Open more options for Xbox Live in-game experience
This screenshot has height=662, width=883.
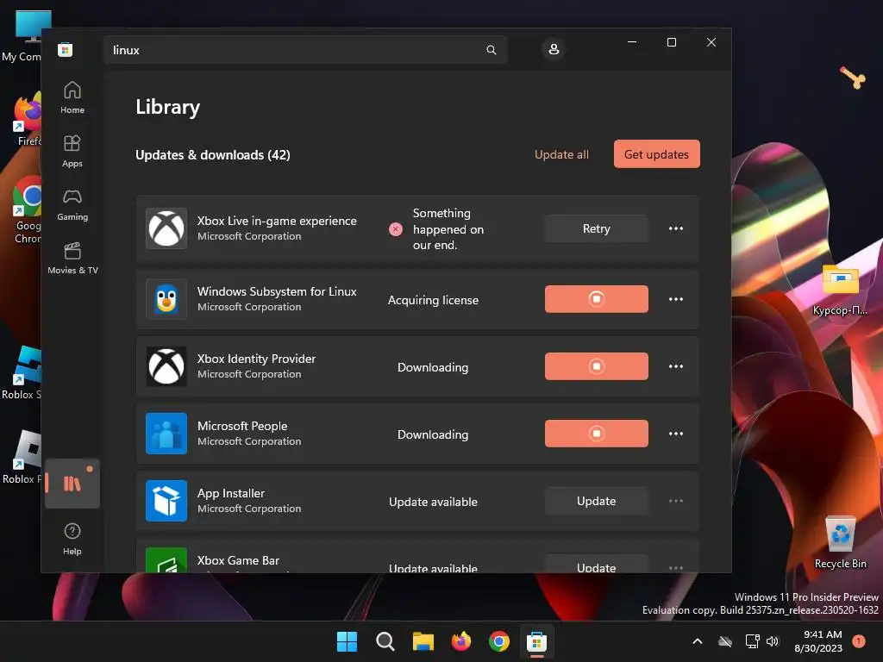coord(676,228)
